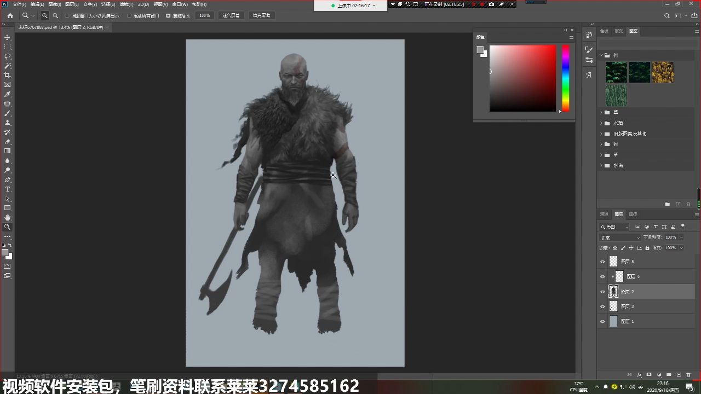
Task: Switch to the 路径 tab
Action: click(633, 215)
